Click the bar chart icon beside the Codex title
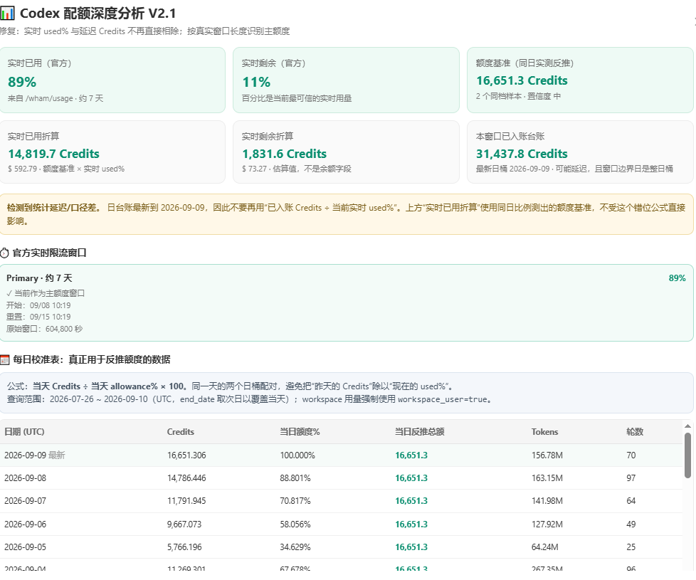 tap(6, 14)
